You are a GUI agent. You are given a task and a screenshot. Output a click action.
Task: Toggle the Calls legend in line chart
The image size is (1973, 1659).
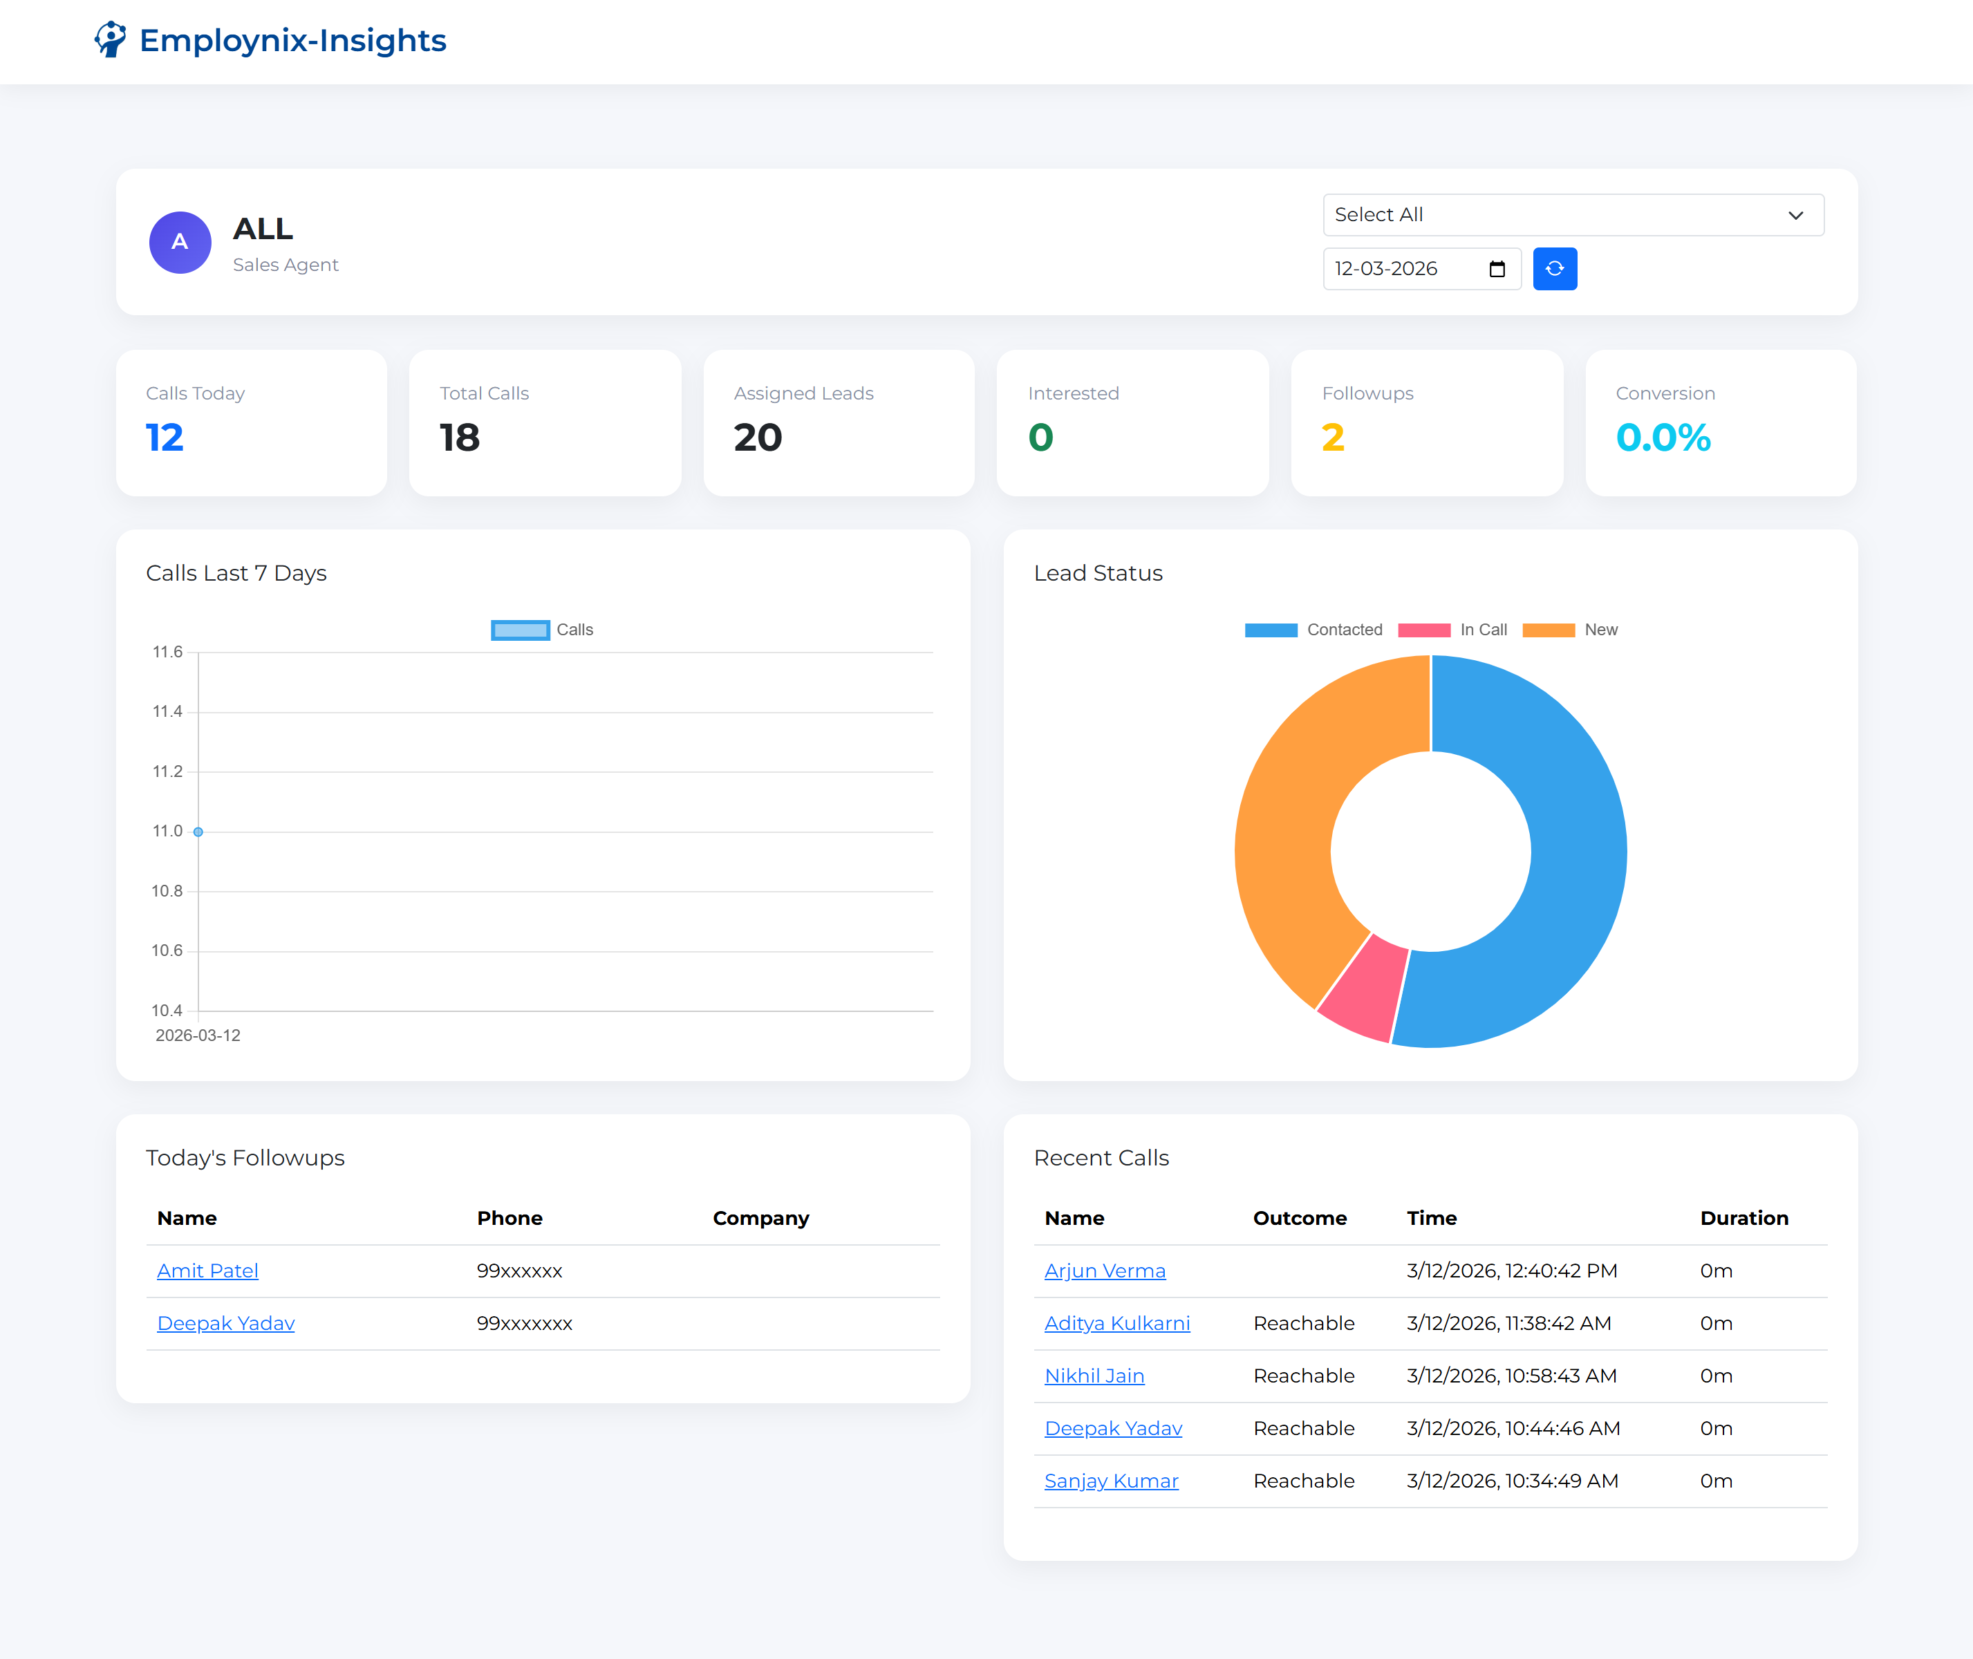pyautogui.click(x=542, y=630)
